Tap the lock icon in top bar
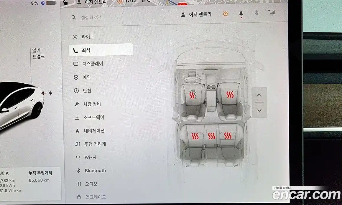The image size is (342, 205). (65, 3)
